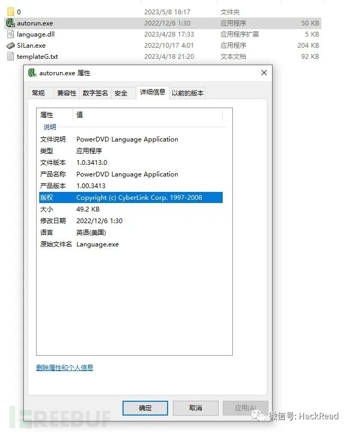Click the 2023/4/18 21:20 date cell

pos(169,57)
